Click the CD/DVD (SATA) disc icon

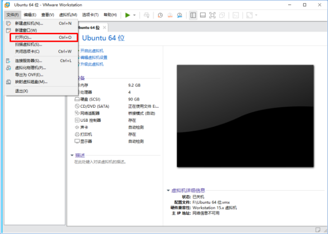point(77,106)
